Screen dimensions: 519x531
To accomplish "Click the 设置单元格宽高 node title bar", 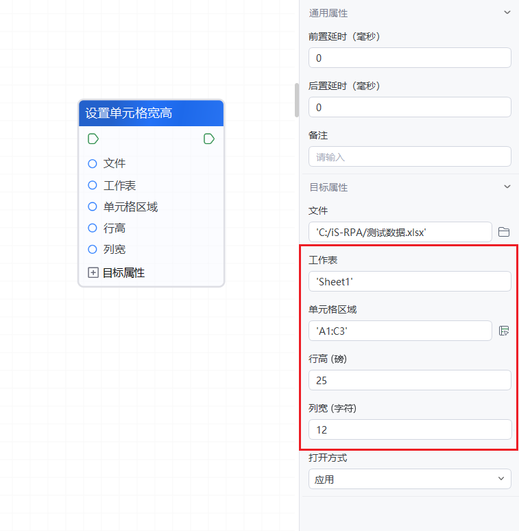I will coord(151,113).
